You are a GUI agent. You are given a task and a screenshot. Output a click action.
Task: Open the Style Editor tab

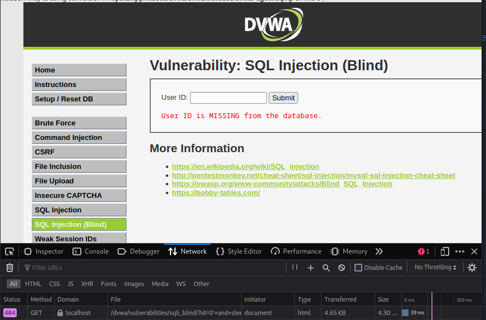pyautogui.click(x=239, y=251)
